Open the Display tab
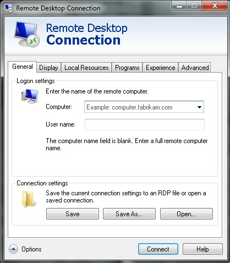 click(x=48, y=68)
